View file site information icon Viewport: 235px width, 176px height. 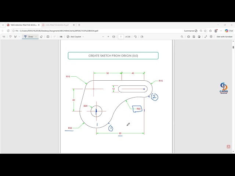pyautogui.click(x=14, y=31)
